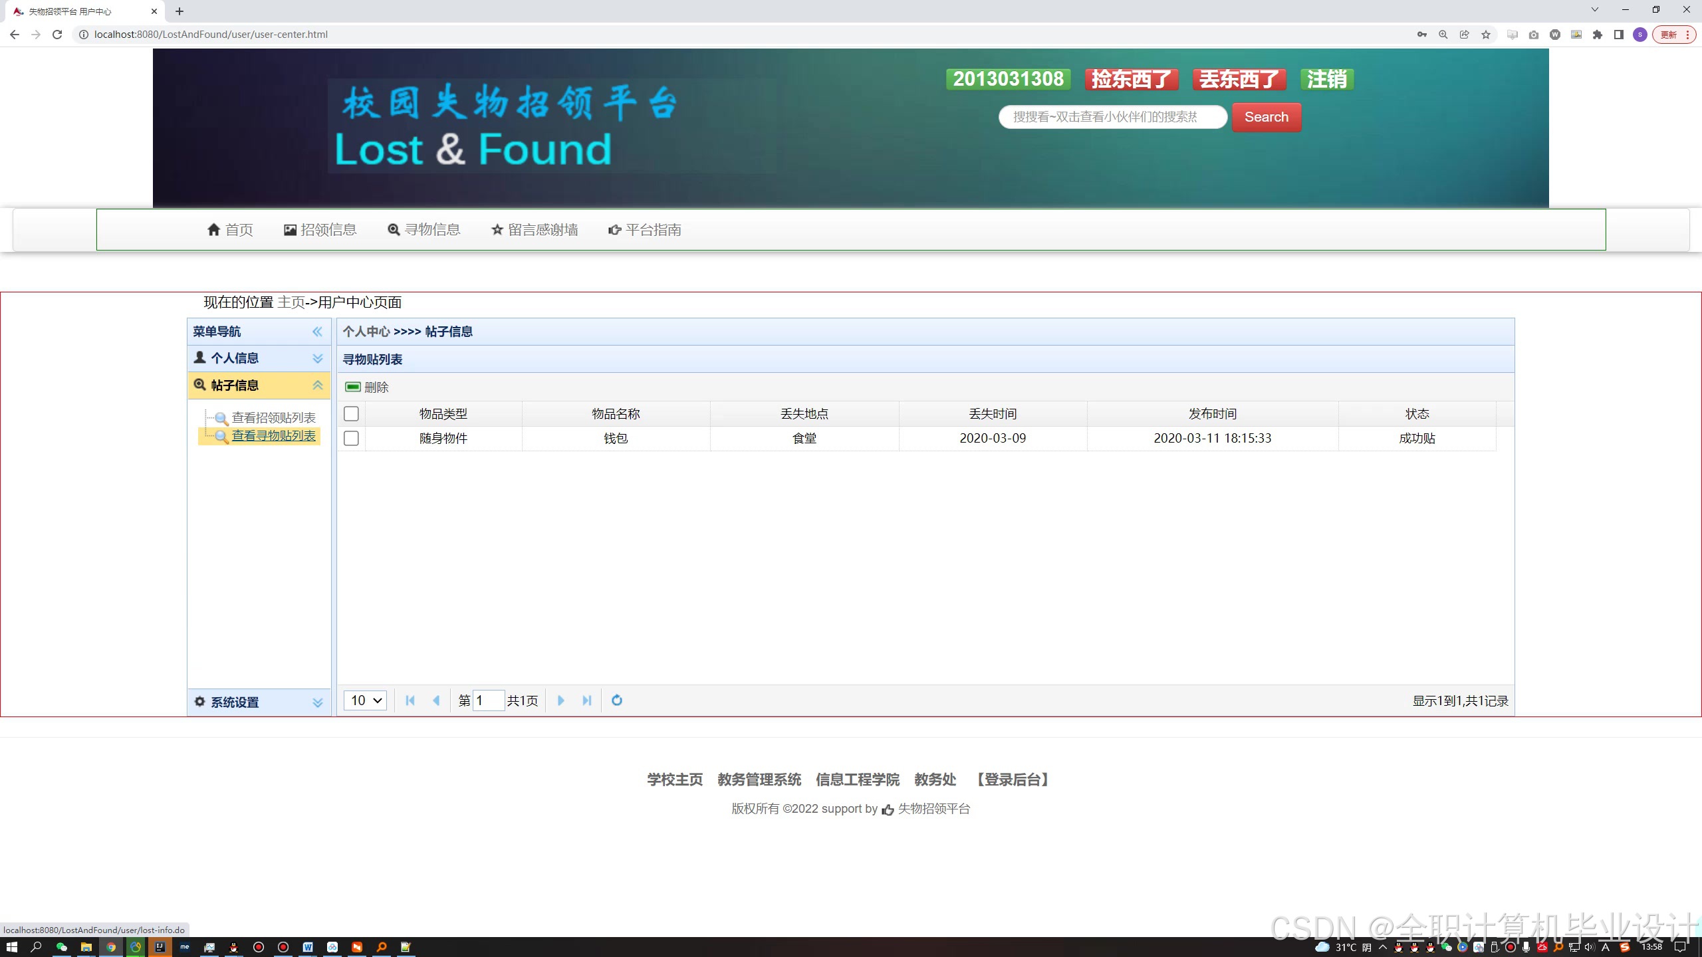
Task: Click the 注销 logout button
Action: [x=1326, y=79]
